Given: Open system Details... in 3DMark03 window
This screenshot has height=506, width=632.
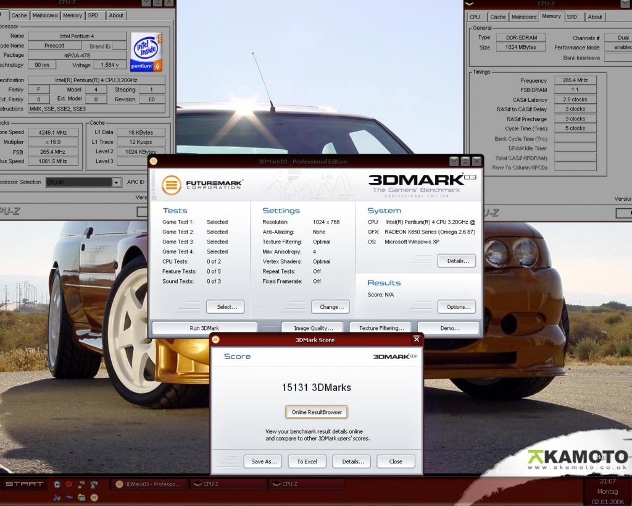Looking at the screenshot, I should click(x=457, y=261).
